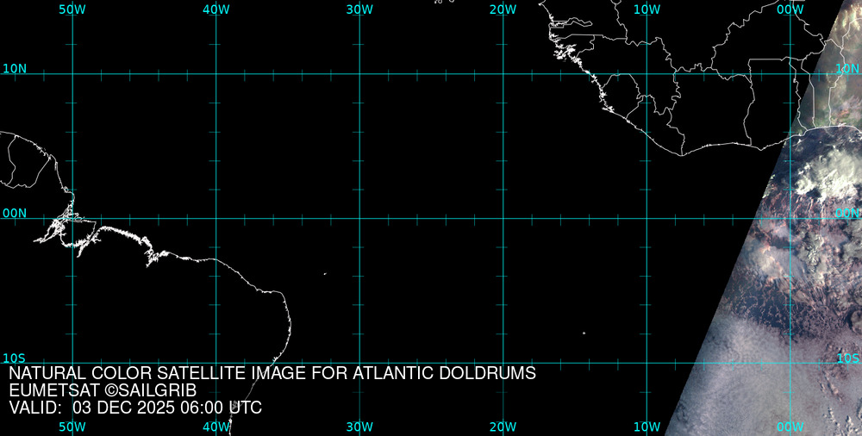The image size is (862, 436).
Task: Click the small island dot east of Brazil
Action: [x=325, y=274]
